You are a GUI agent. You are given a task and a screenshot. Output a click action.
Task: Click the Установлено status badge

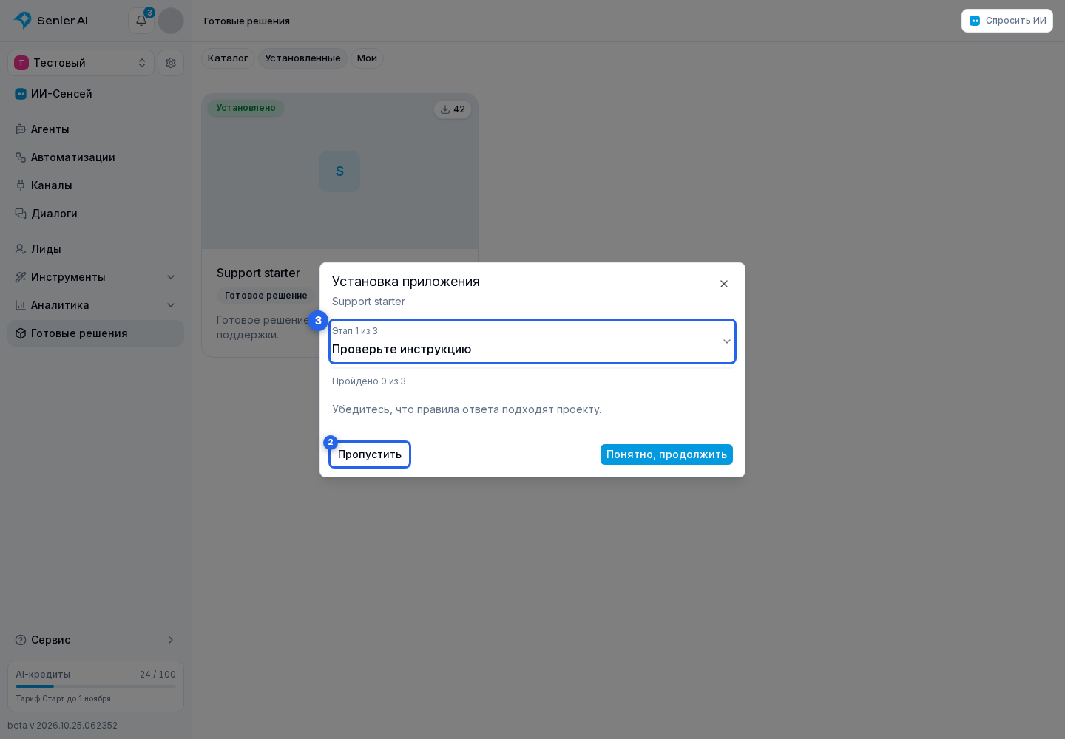pos(246,108)
